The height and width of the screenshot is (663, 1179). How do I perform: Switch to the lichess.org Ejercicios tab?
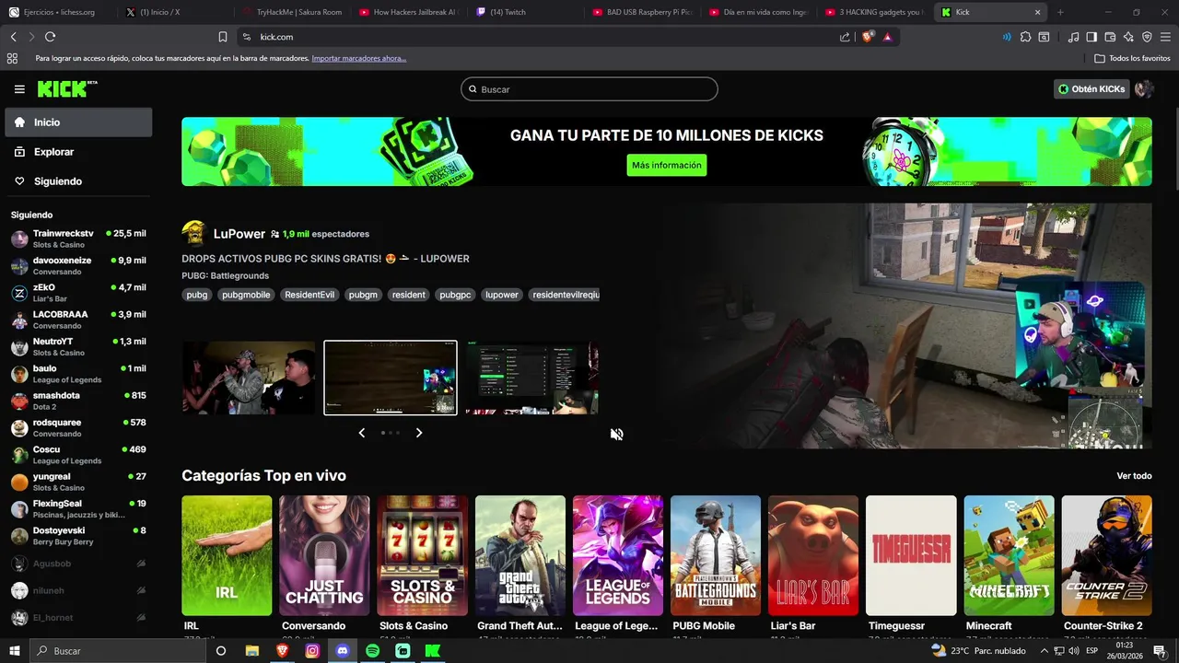tap(59, 12)
